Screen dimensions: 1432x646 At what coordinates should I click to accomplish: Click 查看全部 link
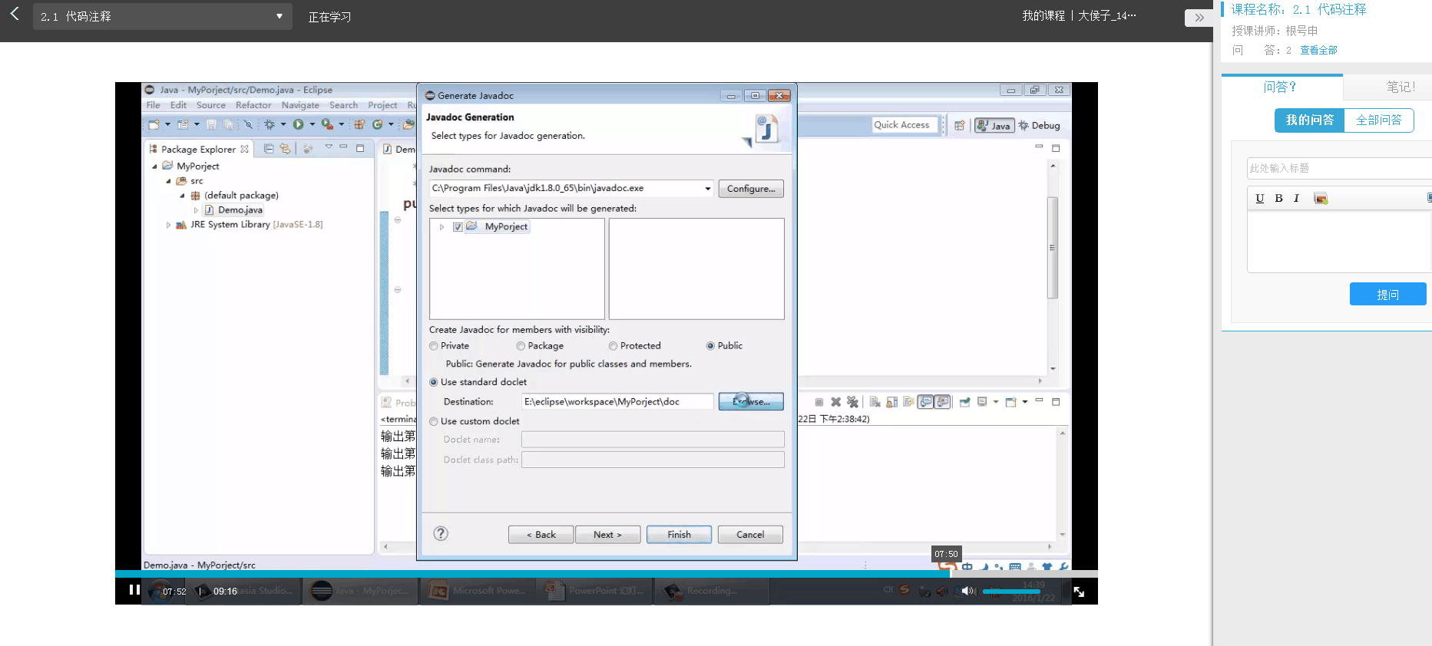click(1318, 50)
